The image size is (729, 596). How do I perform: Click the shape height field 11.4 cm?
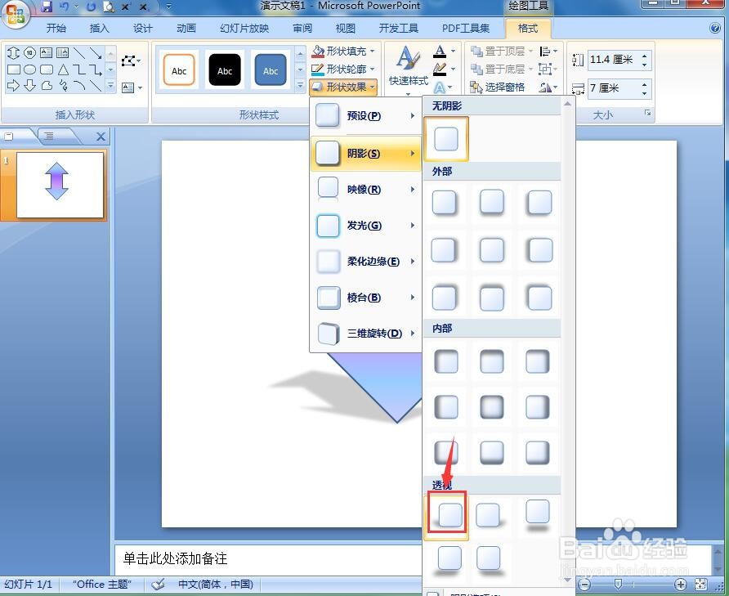[x=614, y=60]
